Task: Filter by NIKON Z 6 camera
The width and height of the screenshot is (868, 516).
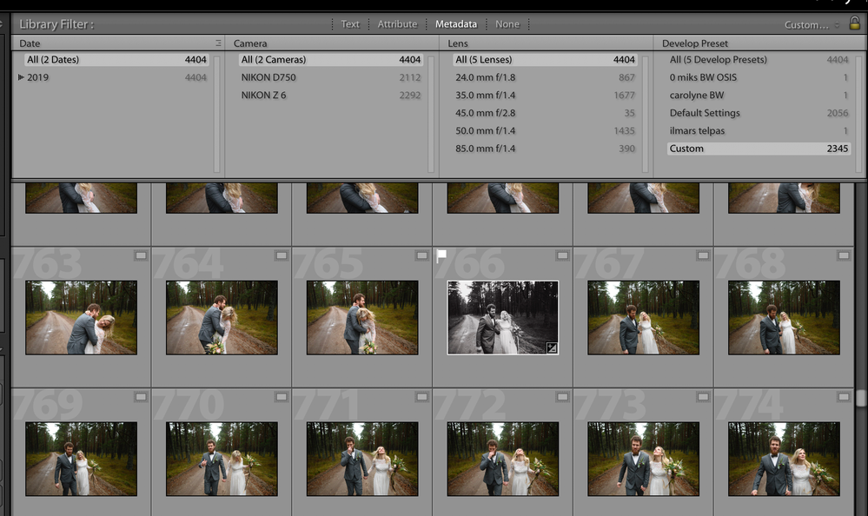Action: [331, 96]
